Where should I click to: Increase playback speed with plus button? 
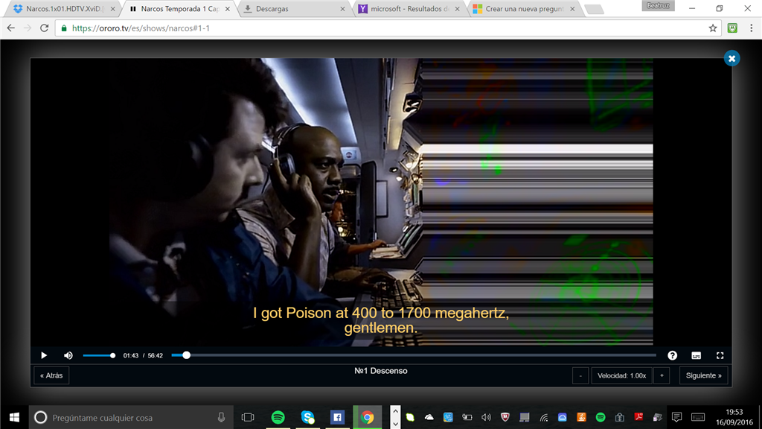pyautogui.click(x=662, y=375)
